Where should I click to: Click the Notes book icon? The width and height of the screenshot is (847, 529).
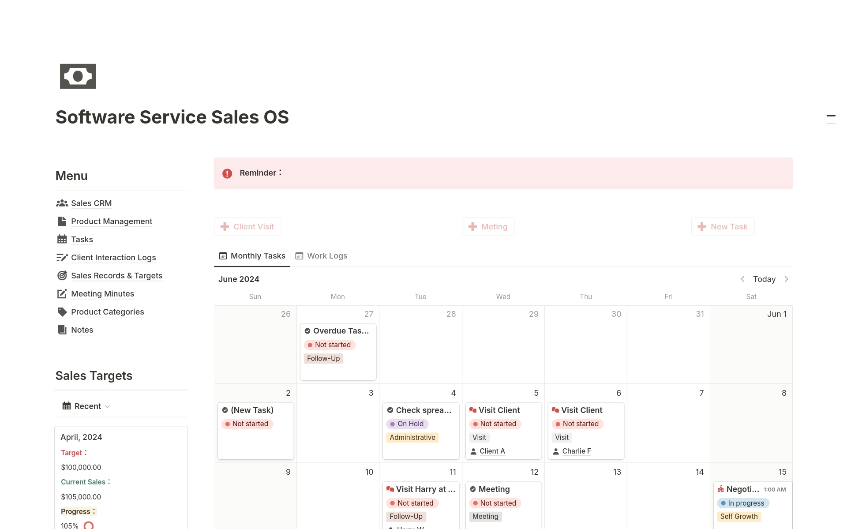[x=62, y=330]
